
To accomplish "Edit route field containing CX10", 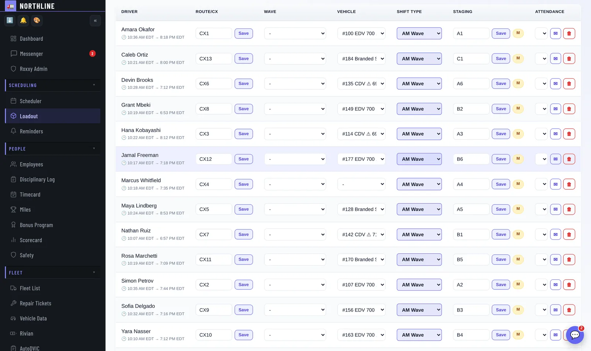I will pos(214,335).
